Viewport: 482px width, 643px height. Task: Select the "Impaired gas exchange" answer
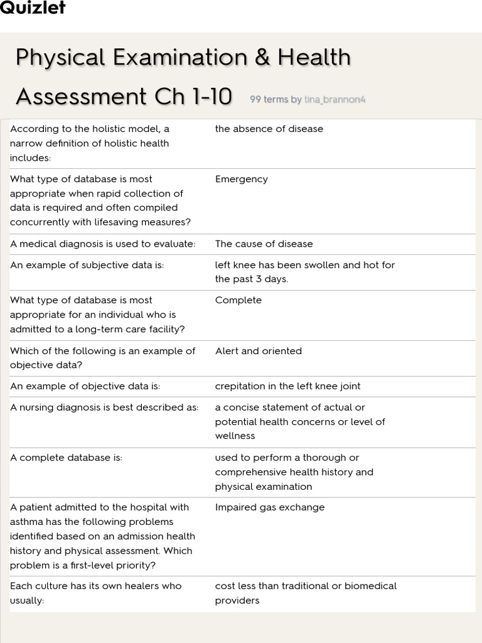click(270, 507)
